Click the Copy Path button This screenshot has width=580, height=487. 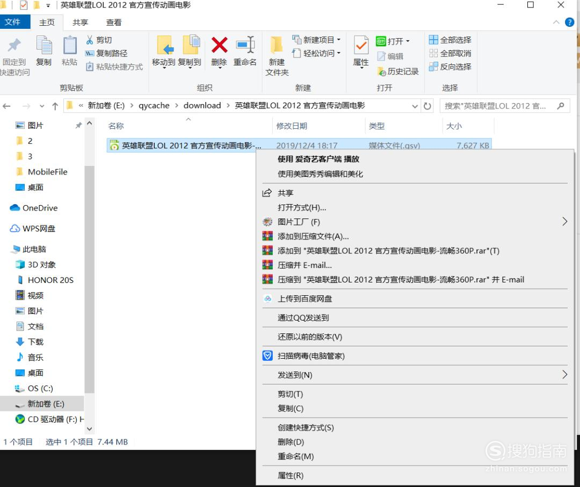tap(106, 53)
